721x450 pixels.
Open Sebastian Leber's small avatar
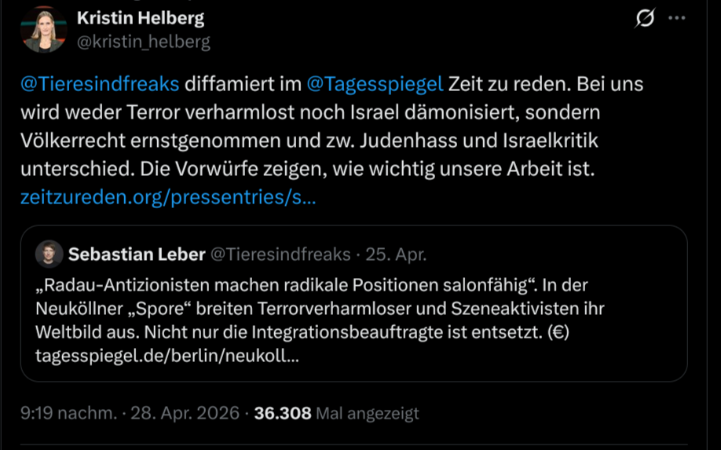tap(49, 254)
